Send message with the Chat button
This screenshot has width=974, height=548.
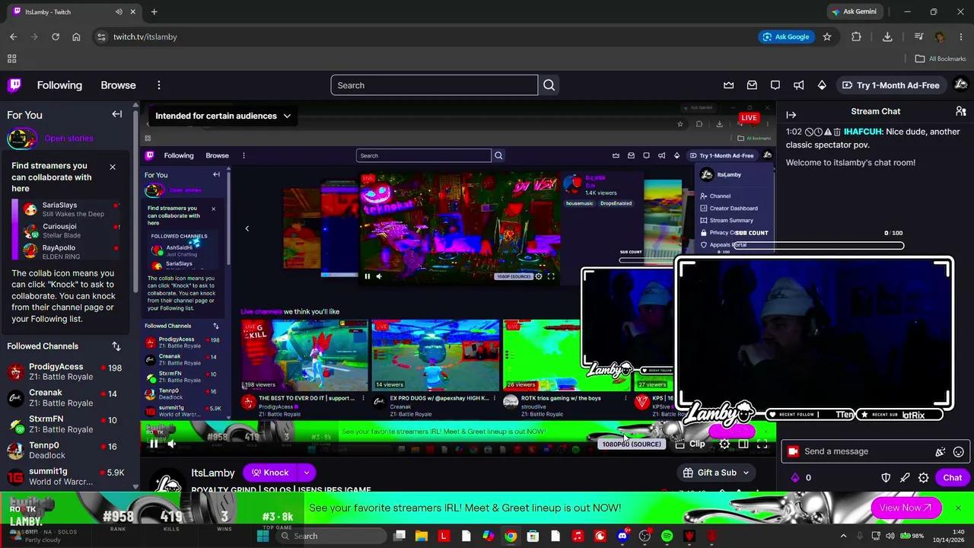coord(953,478)
